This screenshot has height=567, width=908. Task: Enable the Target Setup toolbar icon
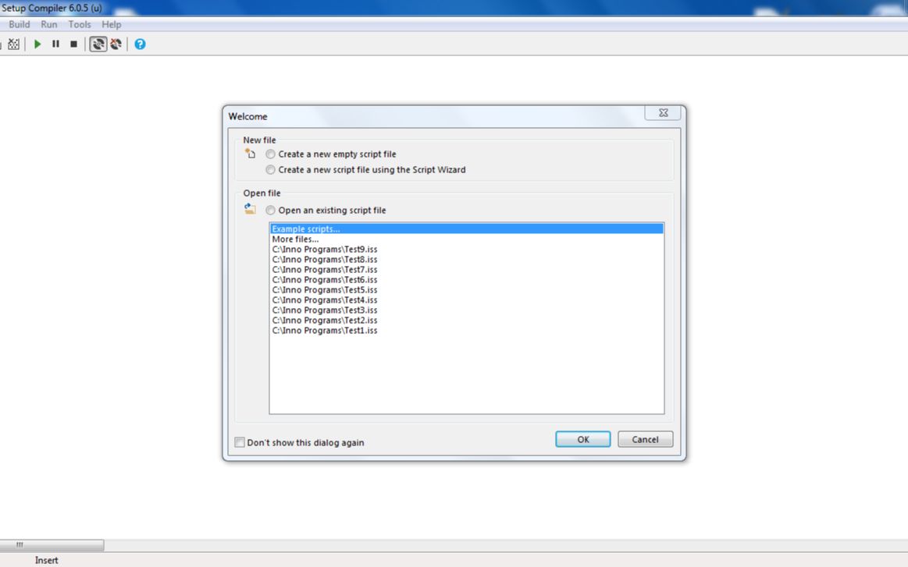pyautogui.click(x=97, y=44)
